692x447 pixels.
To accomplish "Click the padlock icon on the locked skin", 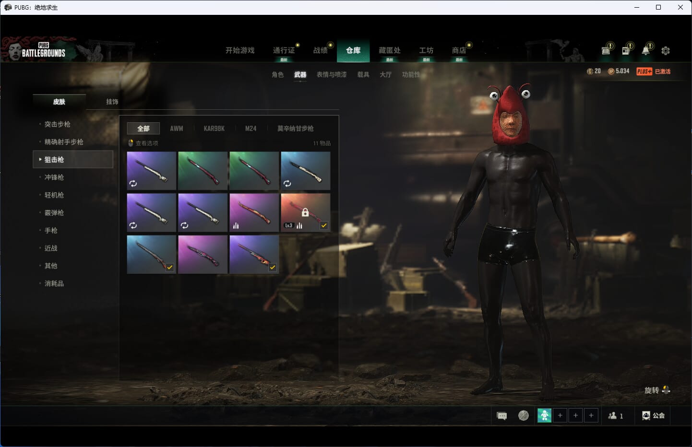I will click(305, 212).
